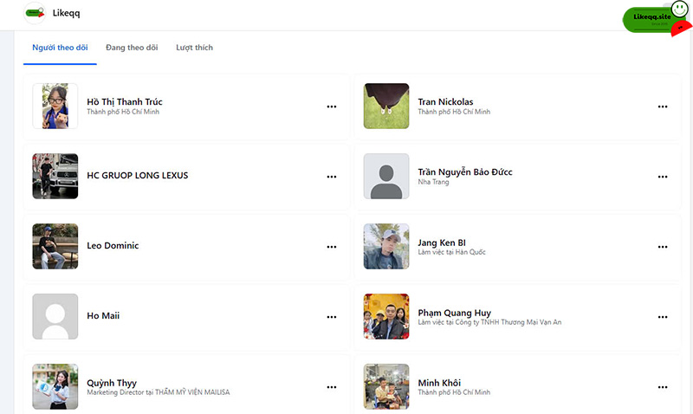Open three-dot menu for Ho Maii

click(332, 317)
